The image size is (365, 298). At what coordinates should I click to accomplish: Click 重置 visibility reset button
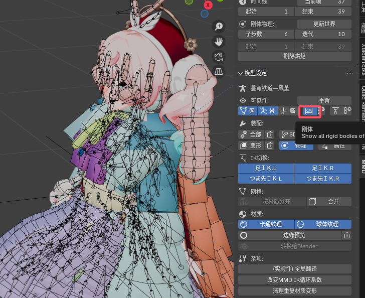pyautogui.click(x=324, y=101)
